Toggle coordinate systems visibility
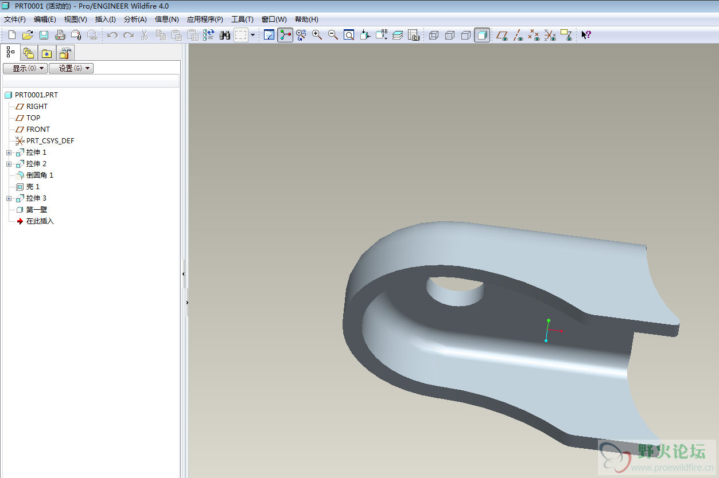The image size is (719, 478). coord(550,35)
